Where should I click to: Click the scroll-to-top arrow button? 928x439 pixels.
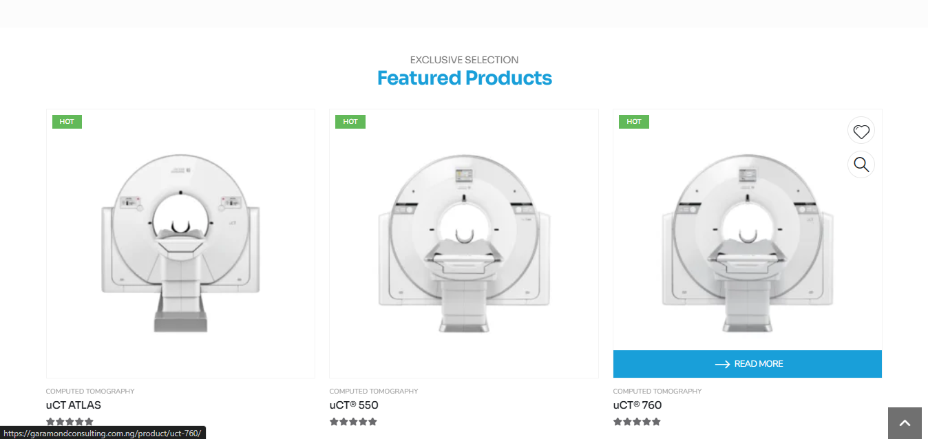point(905,423)
